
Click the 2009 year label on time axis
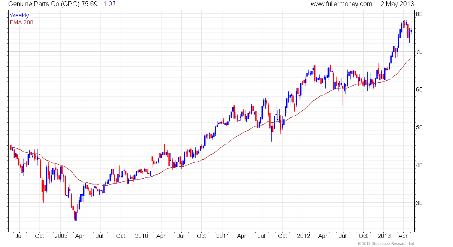pyautogui.click(x=61, y=236)
